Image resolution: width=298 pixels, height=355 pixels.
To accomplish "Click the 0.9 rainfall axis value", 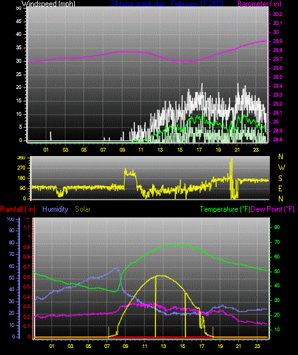I will coord(27,247).
